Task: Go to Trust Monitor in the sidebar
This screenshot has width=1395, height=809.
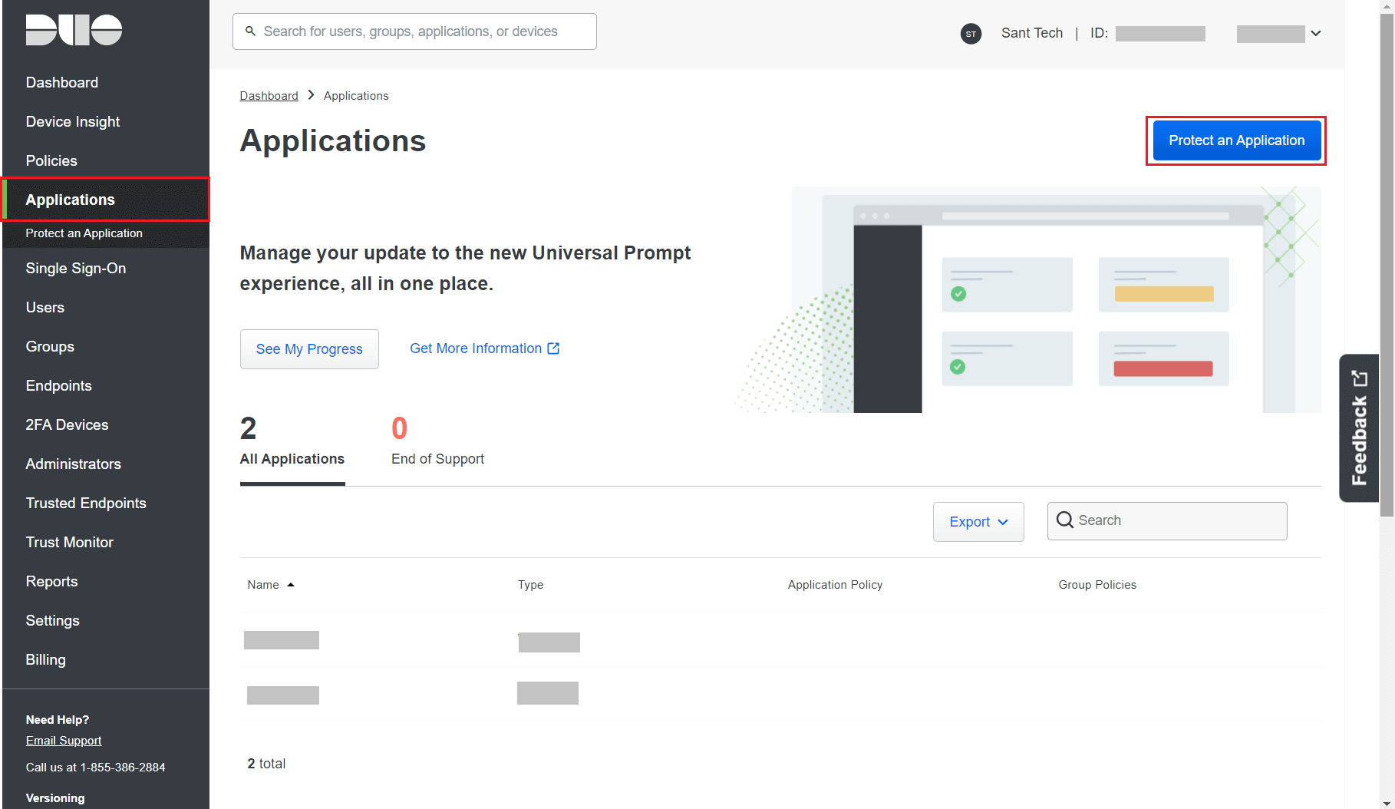Action: pos(69,542)
